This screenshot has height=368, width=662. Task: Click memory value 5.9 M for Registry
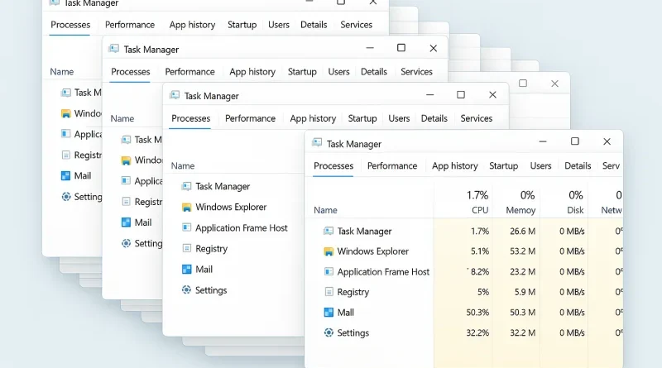(x=525, y=292)
